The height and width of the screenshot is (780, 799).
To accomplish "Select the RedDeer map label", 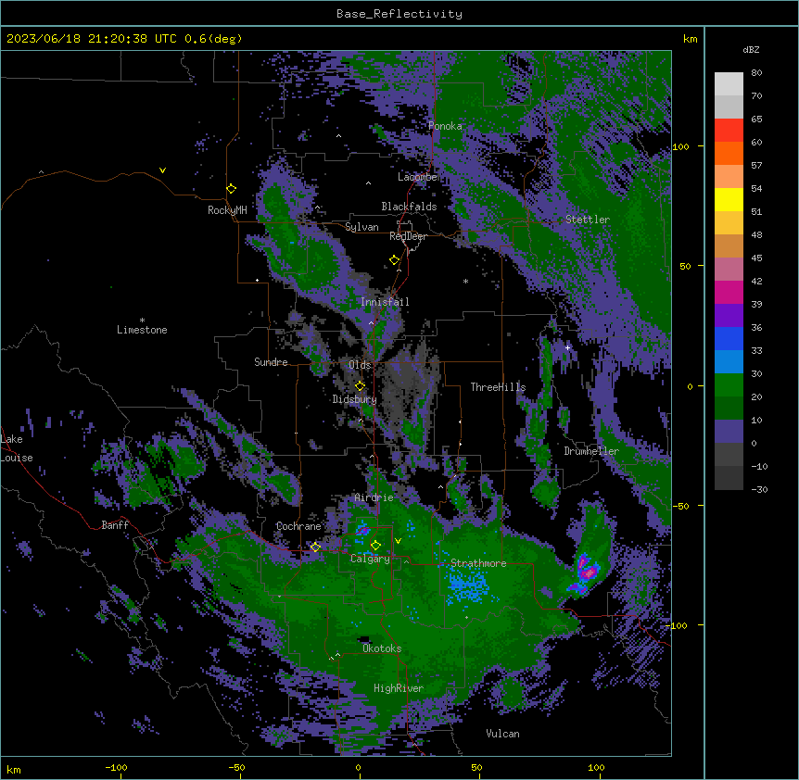I will tap(408, 236).
